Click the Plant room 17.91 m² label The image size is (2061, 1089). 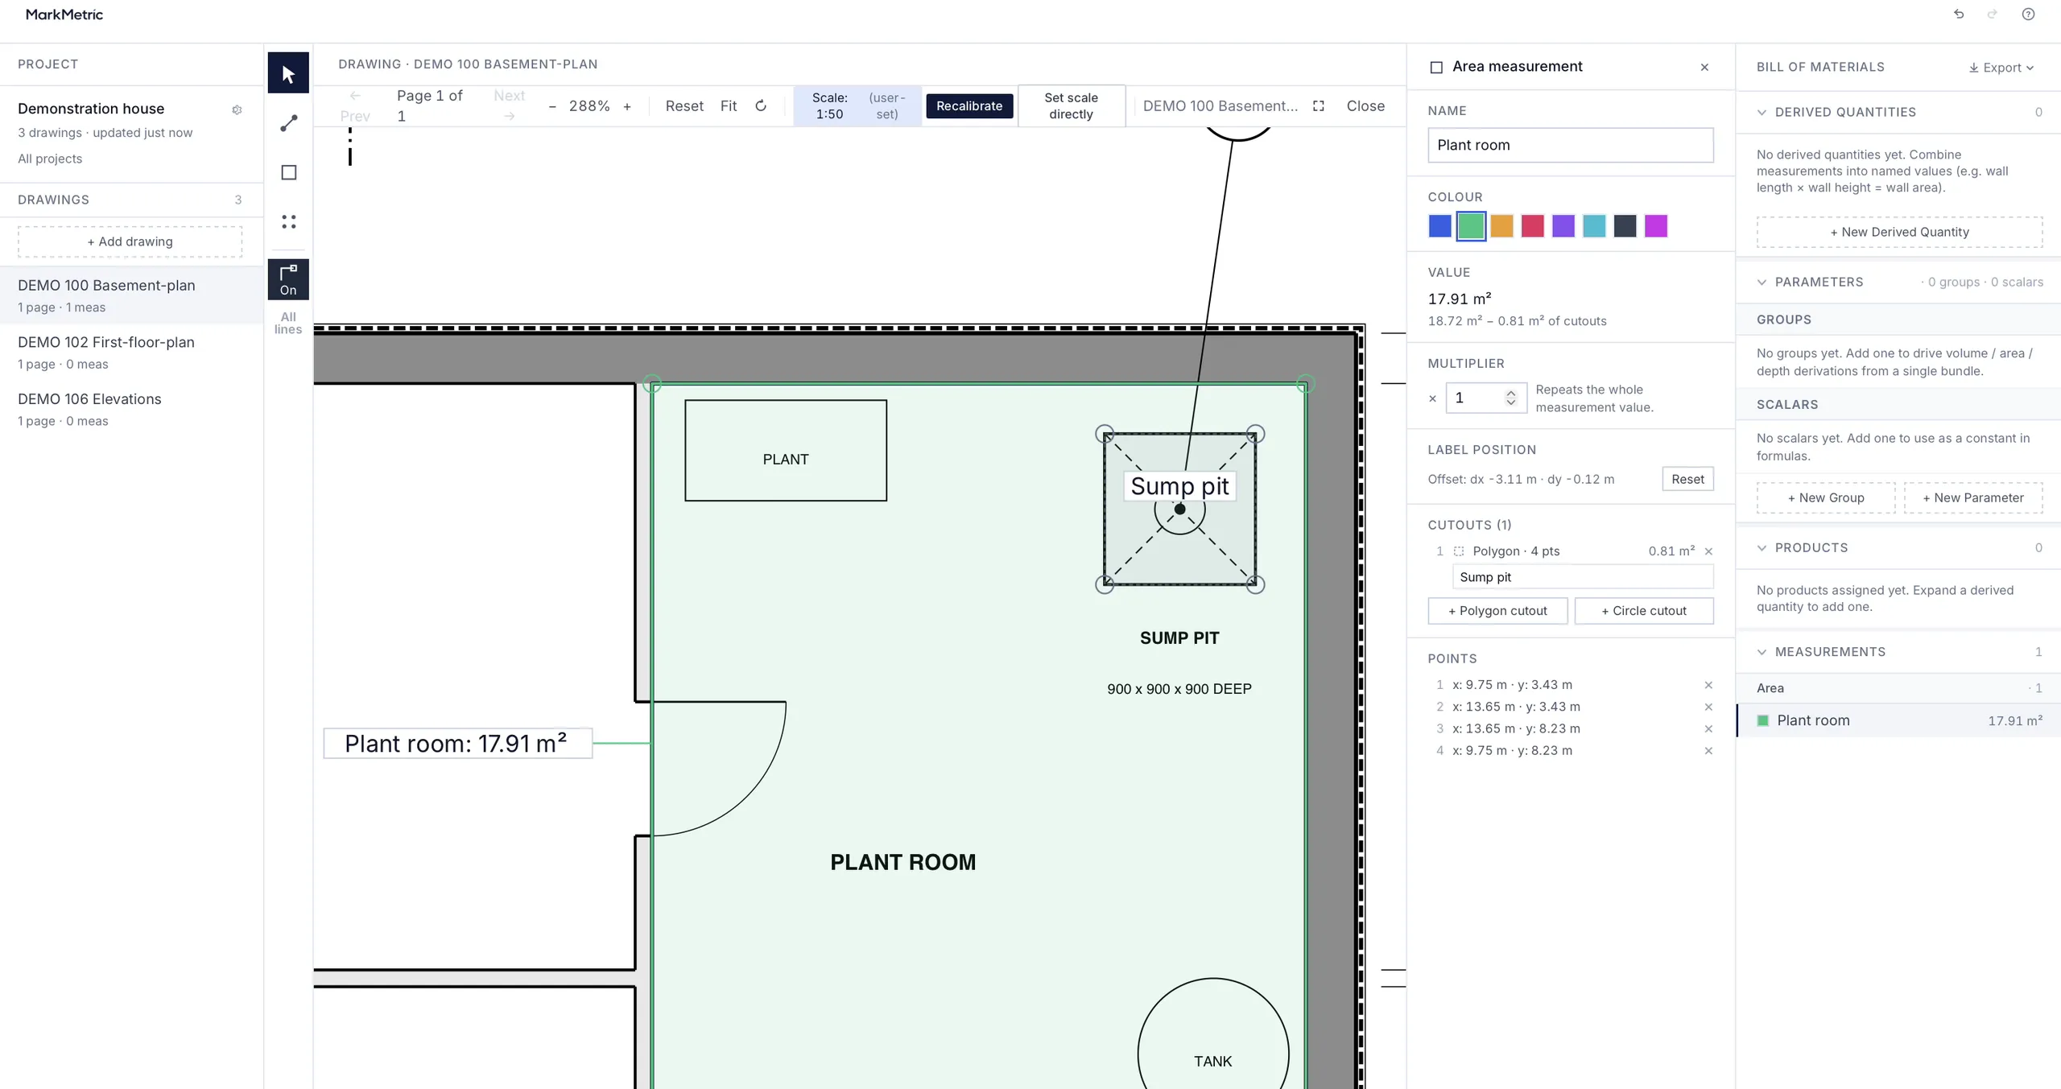tap(457, 744)
